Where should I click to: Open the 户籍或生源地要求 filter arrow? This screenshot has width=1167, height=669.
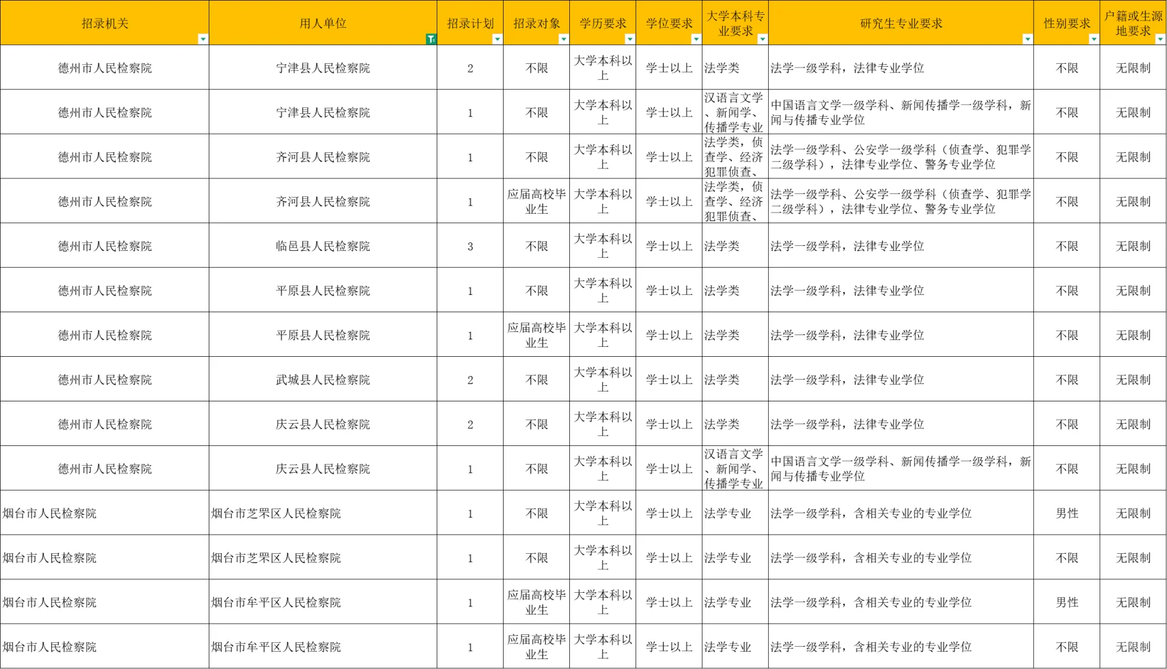[1160, 39]
